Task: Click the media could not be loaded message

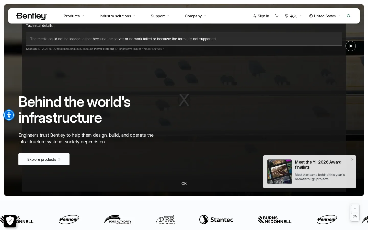Action: (184, 39)
